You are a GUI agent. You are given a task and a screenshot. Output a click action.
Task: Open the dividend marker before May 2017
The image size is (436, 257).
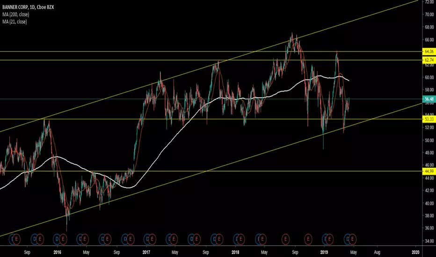pyautogui.click(x=169, y=239)
